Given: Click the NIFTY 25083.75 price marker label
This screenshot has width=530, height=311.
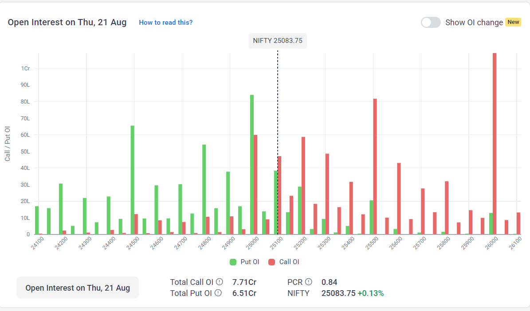Looking at the screenshot, I should click(x=278, y=41).
